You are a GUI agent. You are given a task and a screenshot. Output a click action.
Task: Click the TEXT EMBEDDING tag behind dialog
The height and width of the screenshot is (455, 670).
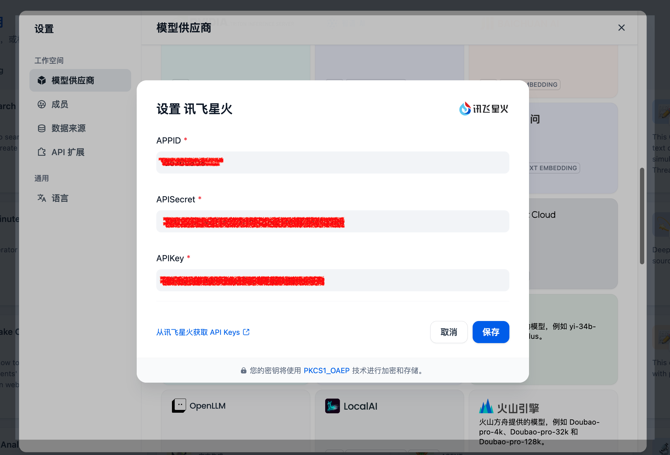554,168
